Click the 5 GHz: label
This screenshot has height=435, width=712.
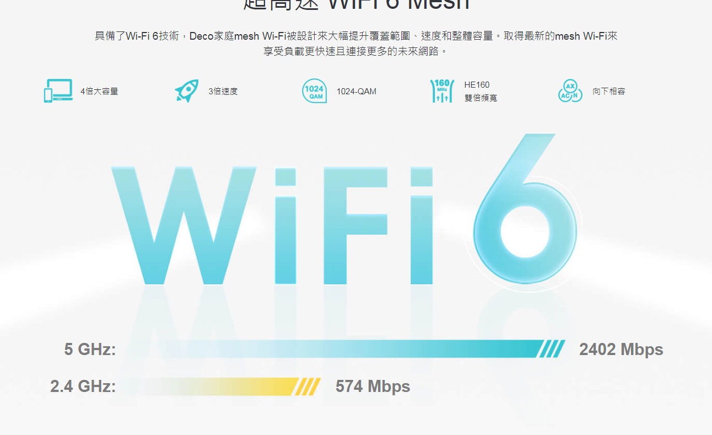coord(90,350)
